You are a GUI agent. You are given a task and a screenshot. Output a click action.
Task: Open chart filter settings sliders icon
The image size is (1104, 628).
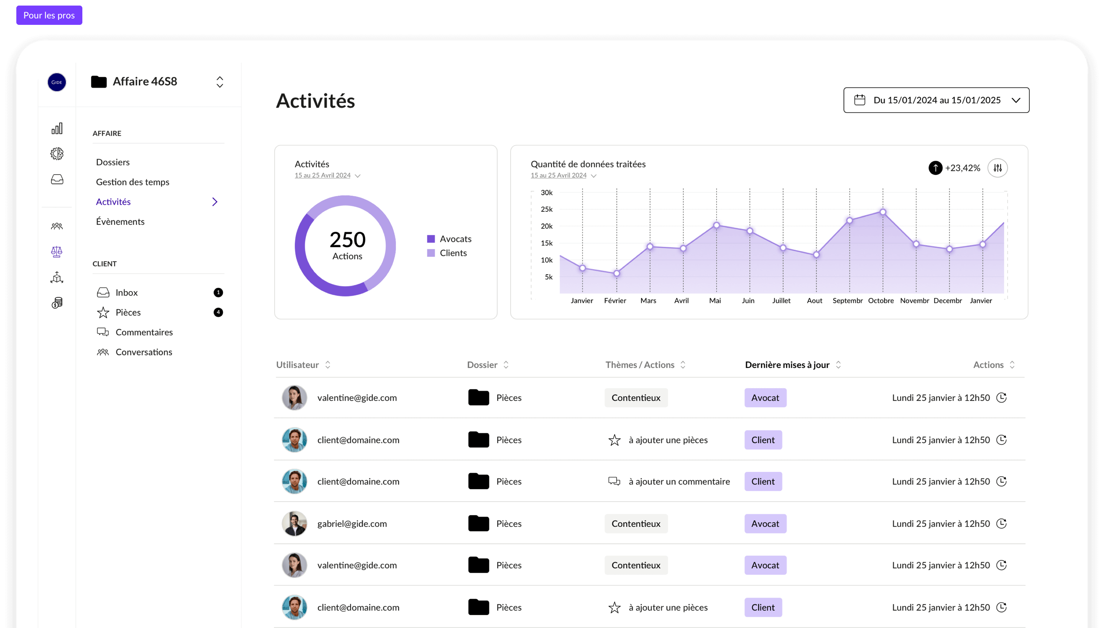[x=998, y=168]
